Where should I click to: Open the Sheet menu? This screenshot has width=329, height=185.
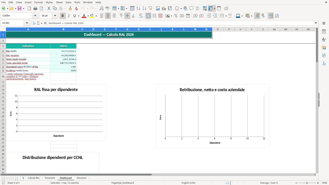tap(59, 2)
